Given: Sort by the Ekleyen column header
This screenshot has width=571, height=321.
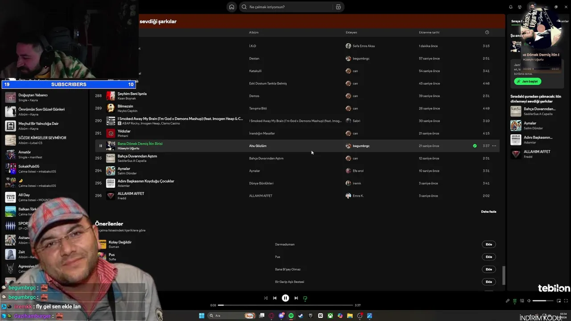Looking at the screenshot, I should click(x=351, y=32).
